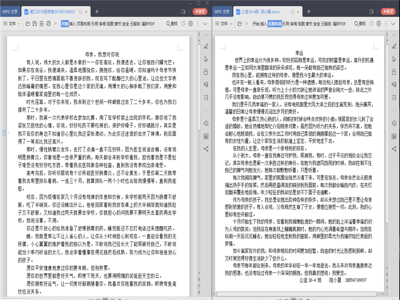Switch to 插入 tab in left window
The width and height of the screenshot is (400, 300).
[x=72, y=23]
